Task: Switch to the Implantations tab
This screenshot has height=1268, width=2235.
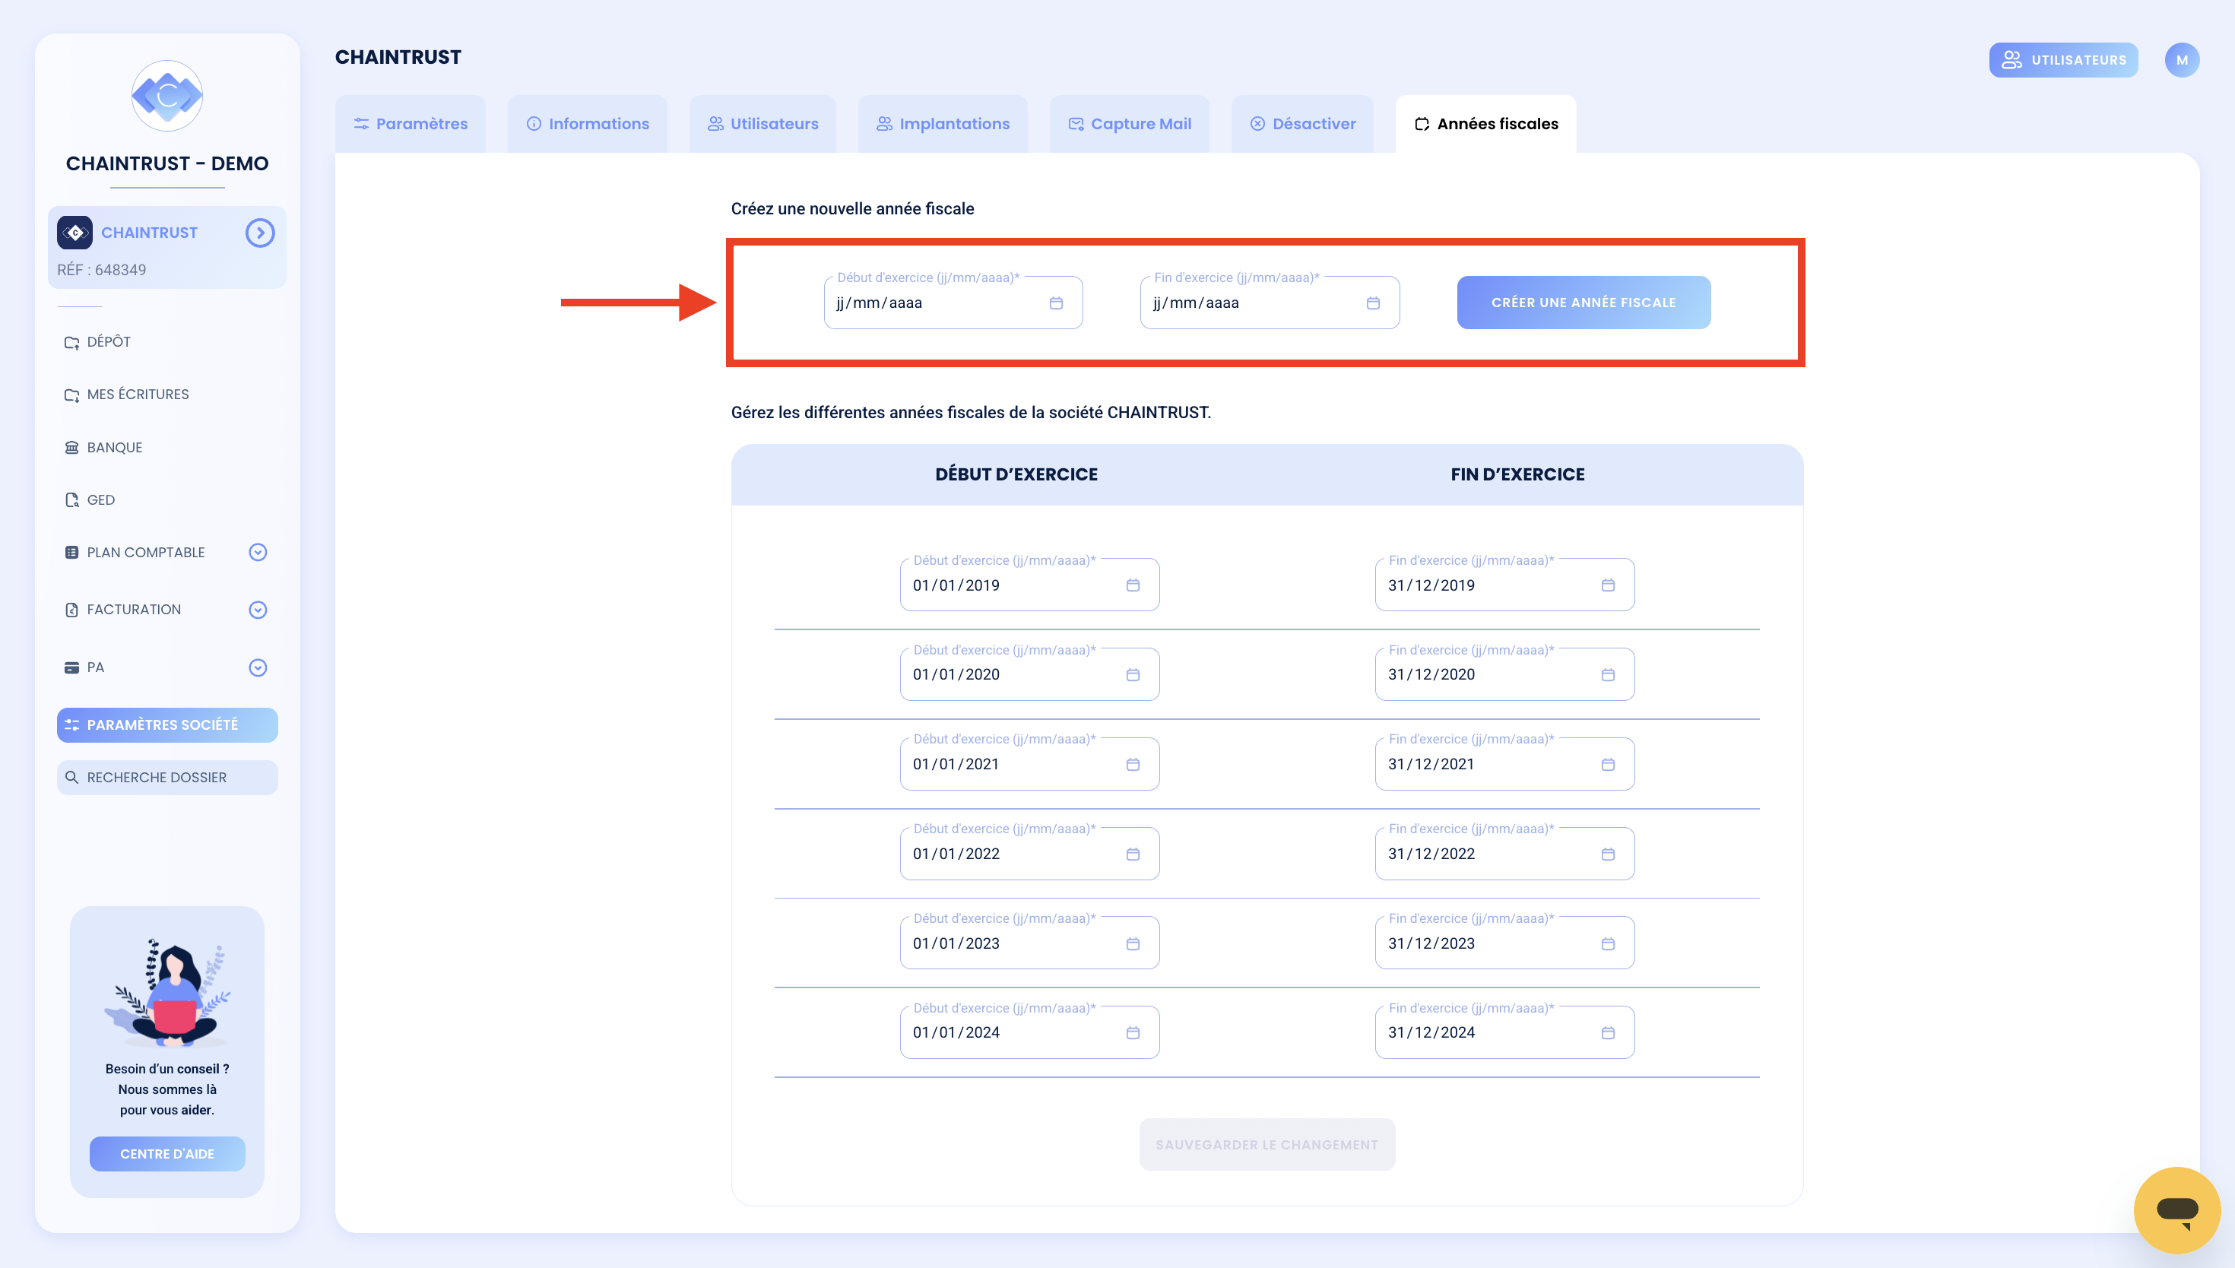Action: click(x=943, y=124)
